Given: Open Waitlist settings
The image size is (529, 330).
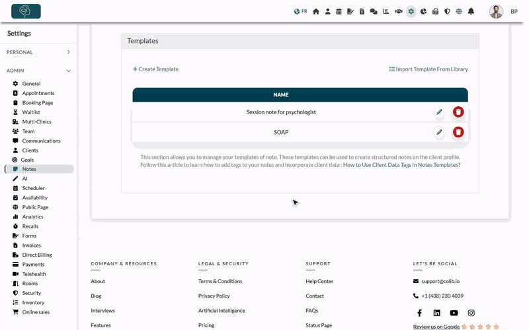Looking at the screenshot, I should [x=31, y=112].
